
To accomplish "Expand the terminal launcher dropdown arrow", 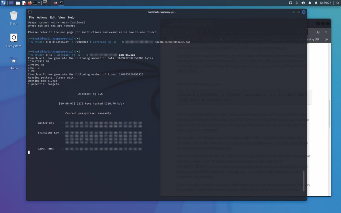I will [39, 3].
